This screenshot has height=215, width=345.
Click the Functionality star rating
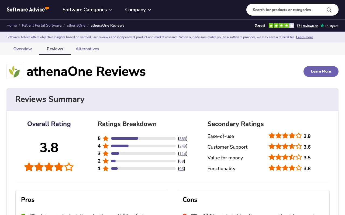point(285,168)
